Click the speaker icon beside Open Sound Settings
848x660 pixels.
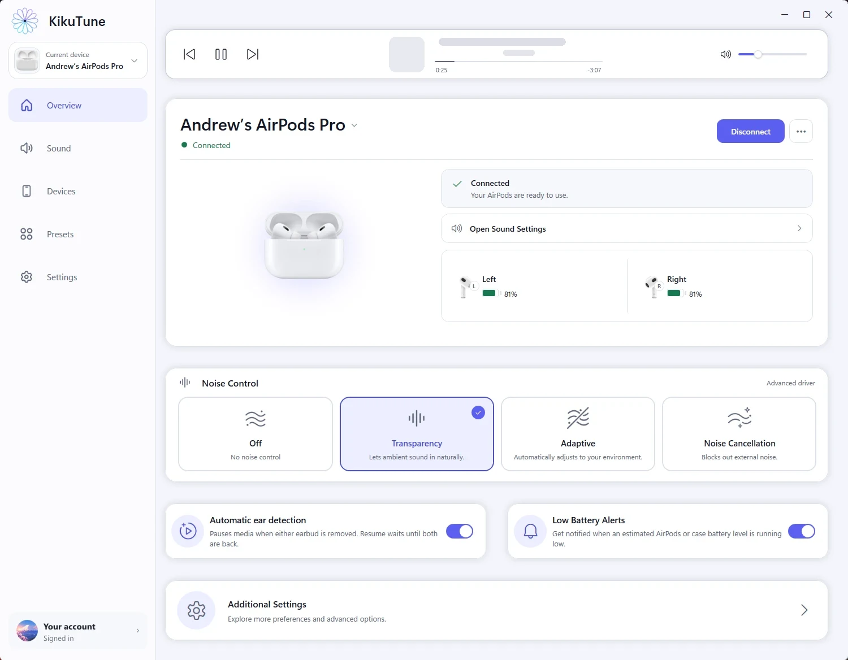[457, 228]
